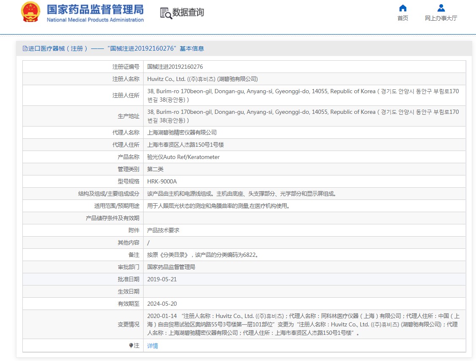476x361 pixels.
Task: Open the 网上办事大厅 link
Action: point(441,18)
